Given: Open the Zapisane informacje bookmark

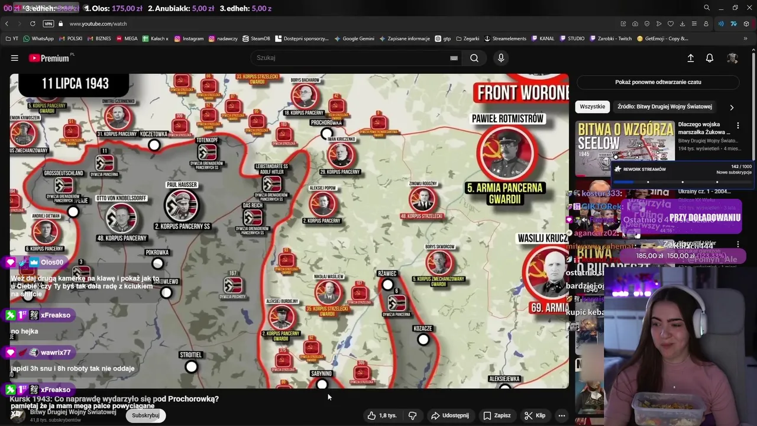Looking at the screenshot, I should point(405,38).
